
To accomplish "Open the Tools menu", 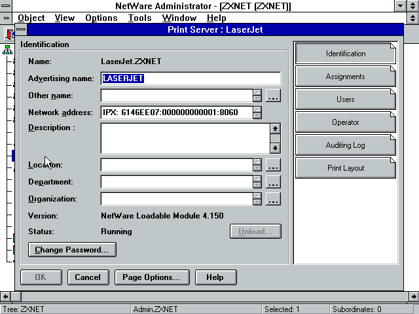I will [x=139, y=18].
